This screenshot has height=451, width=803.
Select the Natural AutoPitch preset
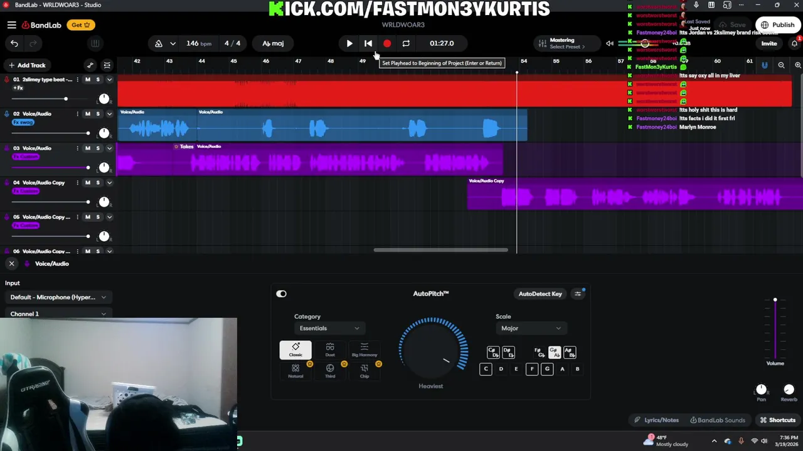(x=295, y=371)
